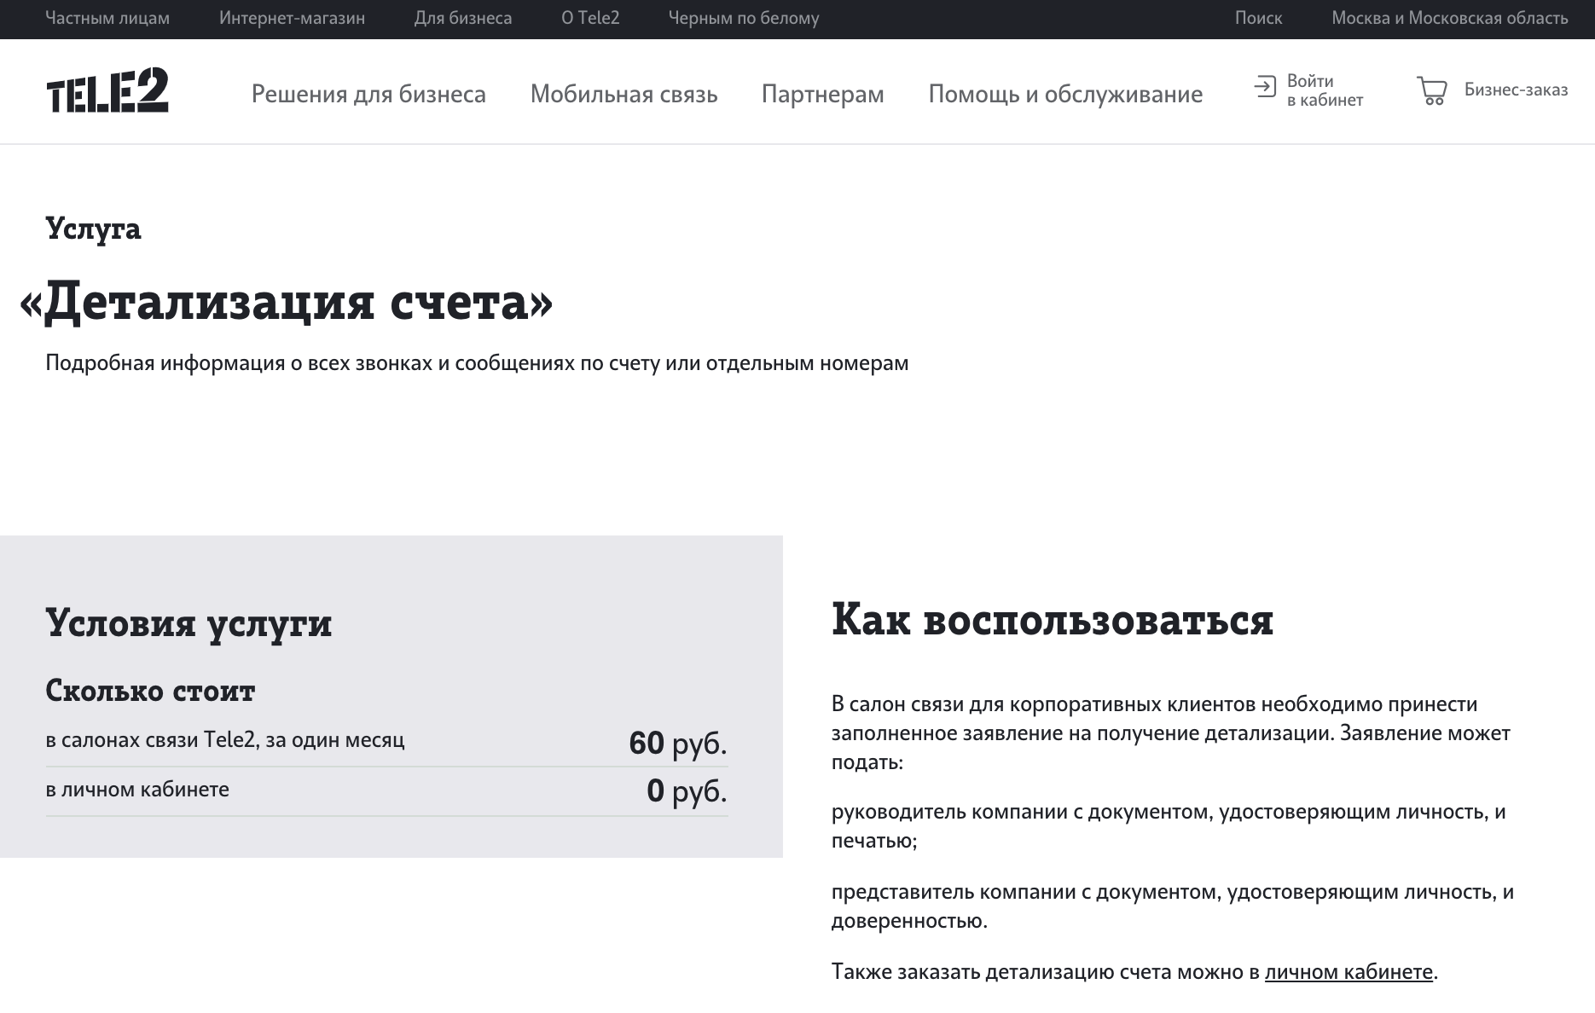Click the 60 руб. price
The width and height of the screenshot is (1595, 1013).
click(678, 744)
